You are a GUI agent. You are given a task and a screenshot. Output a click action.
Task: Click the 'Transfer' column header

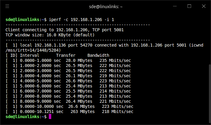(66, 55)
